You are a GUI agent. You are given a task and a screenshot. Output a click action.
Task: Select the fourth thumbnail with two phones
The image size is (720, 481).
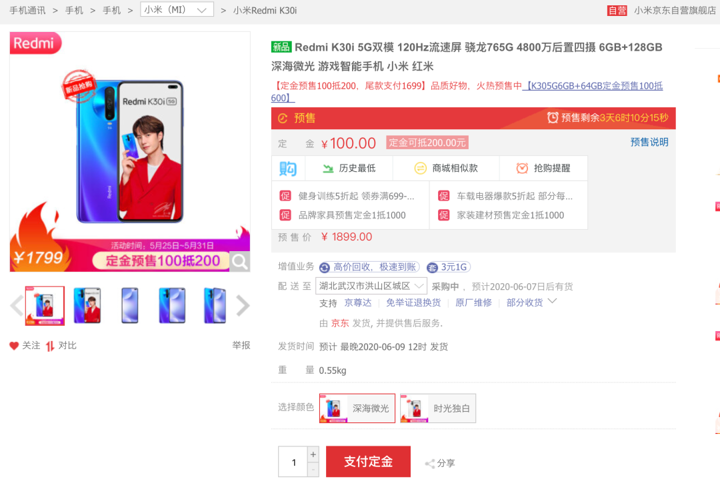click(x=172, y=306)
